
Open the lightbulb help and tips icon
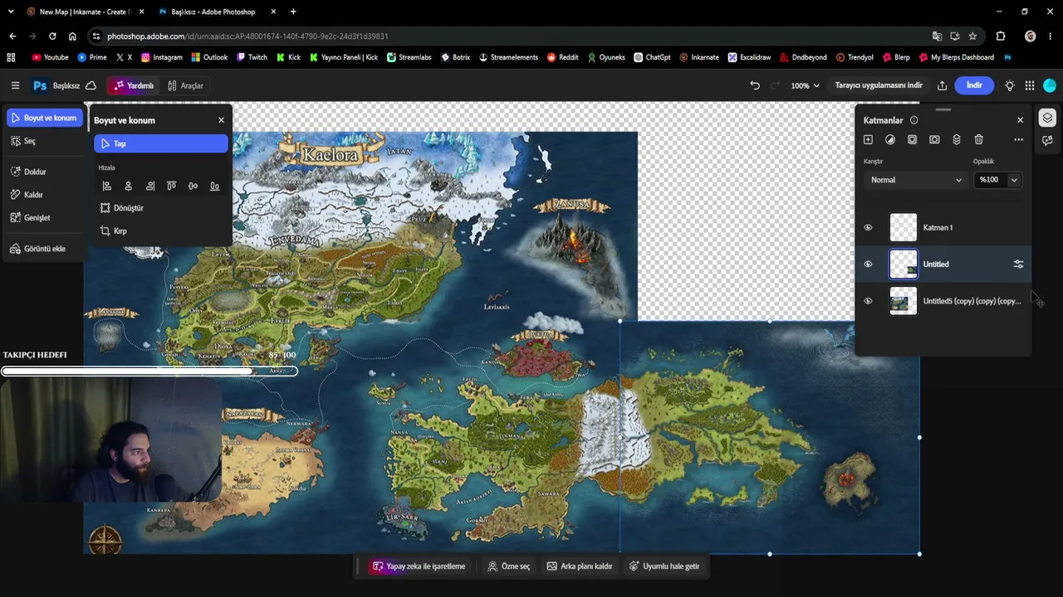coord(1009,85)
